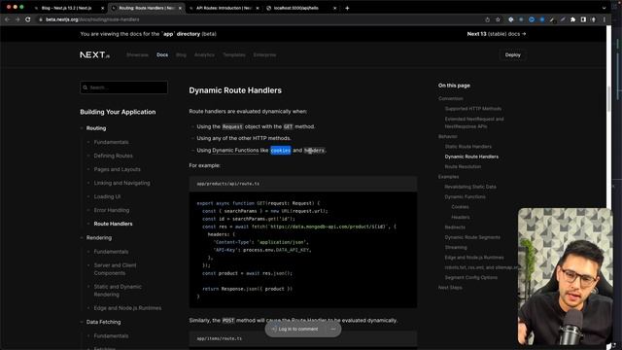Open the Analytics nav link
Viewport: 622px width, 350px height.
(204, 54)
